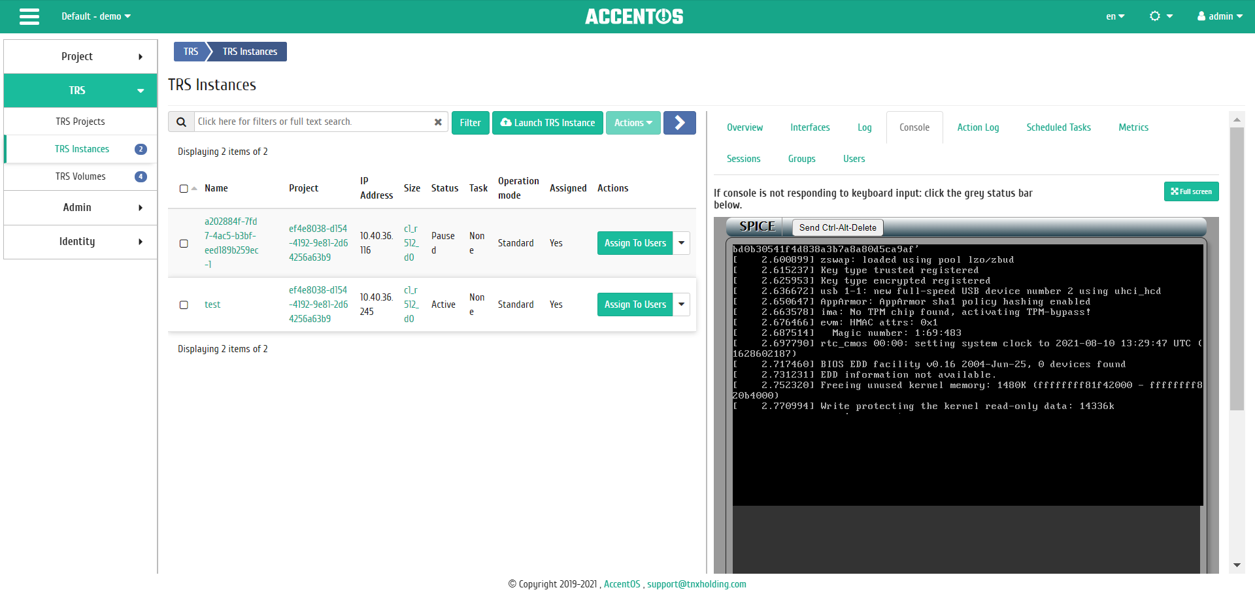Image resolution: width=1255 pixels, height=592 pixels.
Task: Click the Filter button
Action: 470,123
